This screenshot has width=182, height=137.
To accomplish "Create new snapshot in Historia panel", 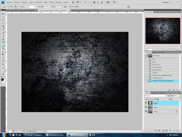I will pos(174,90).
